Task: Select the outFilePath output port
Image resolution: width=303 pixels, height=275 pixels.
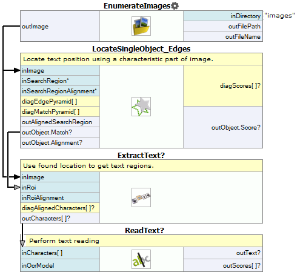Action: point(223,26)
